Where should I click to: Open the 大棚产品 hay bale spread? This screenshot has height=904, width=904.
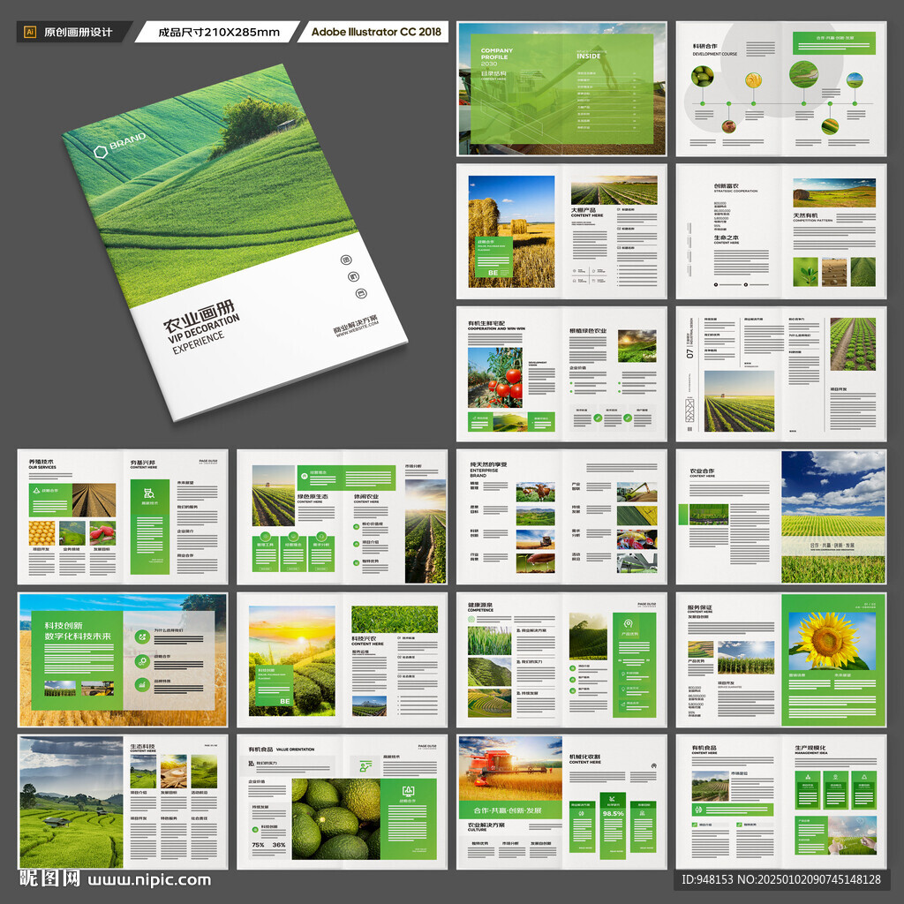click(x=561, y=231)
